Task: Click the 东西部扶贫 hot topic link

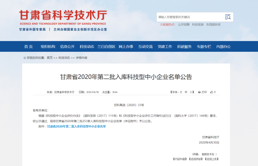Action: coord(213,25)
